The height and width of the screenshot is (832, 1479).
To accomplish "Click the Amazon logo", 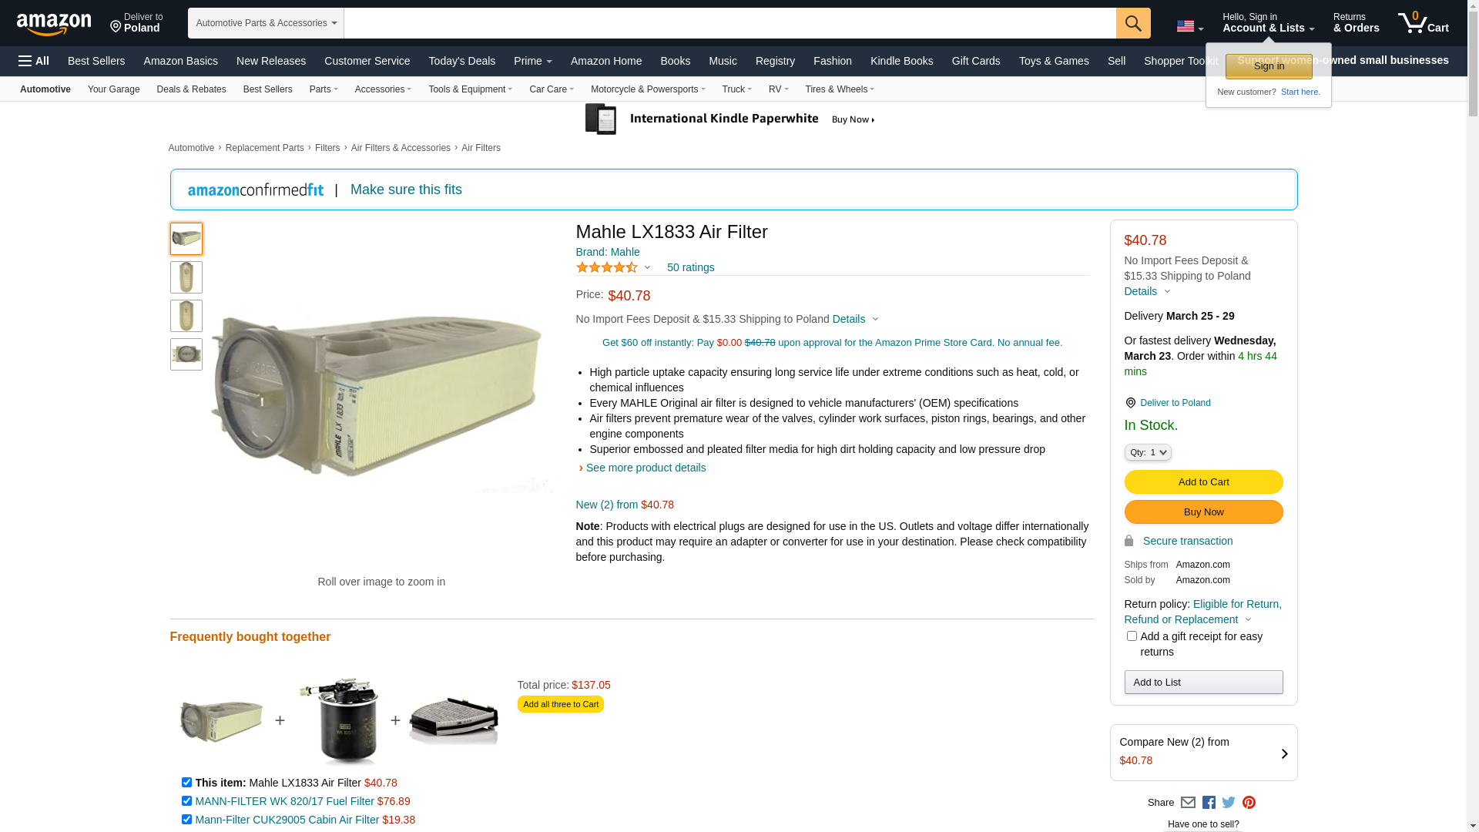I will pyautogui.click(x=54, y=24).
